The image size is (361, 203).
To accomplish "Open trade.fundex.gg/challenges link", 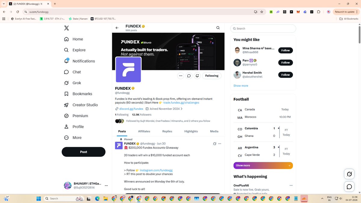I will point(181,103).
